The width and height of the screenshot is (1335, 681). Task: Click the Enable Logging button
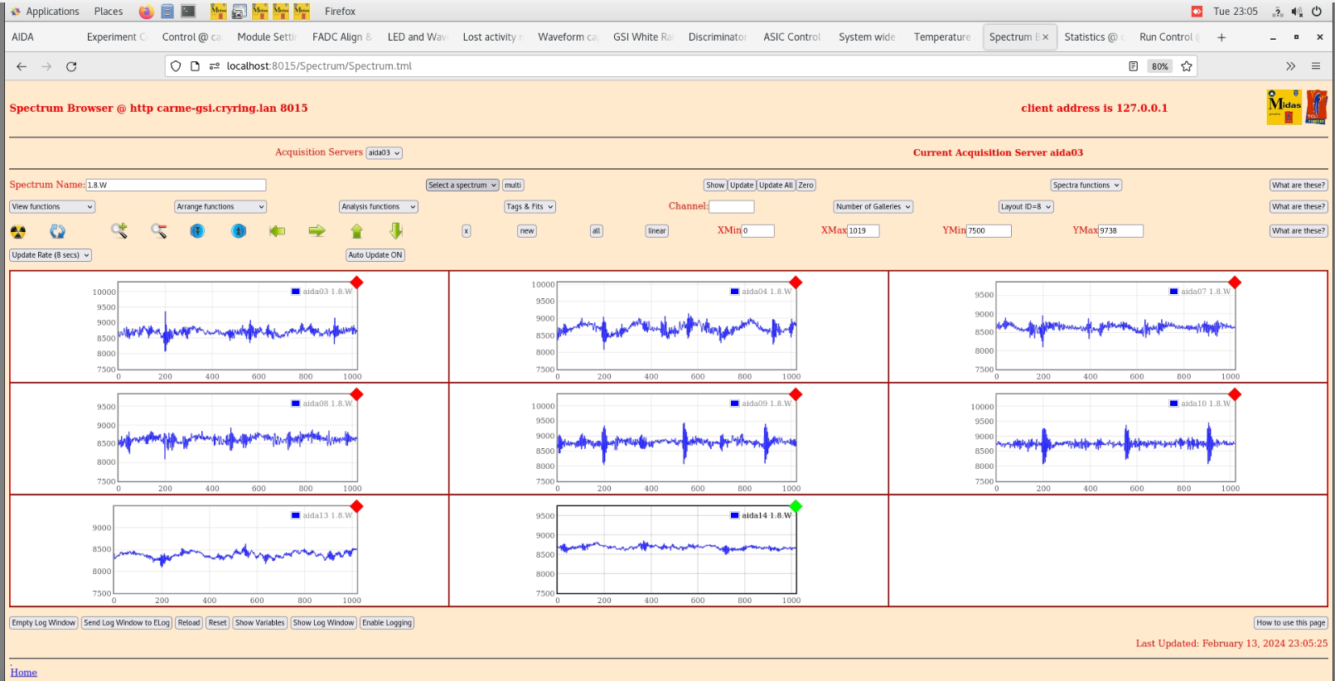point(387,623)
